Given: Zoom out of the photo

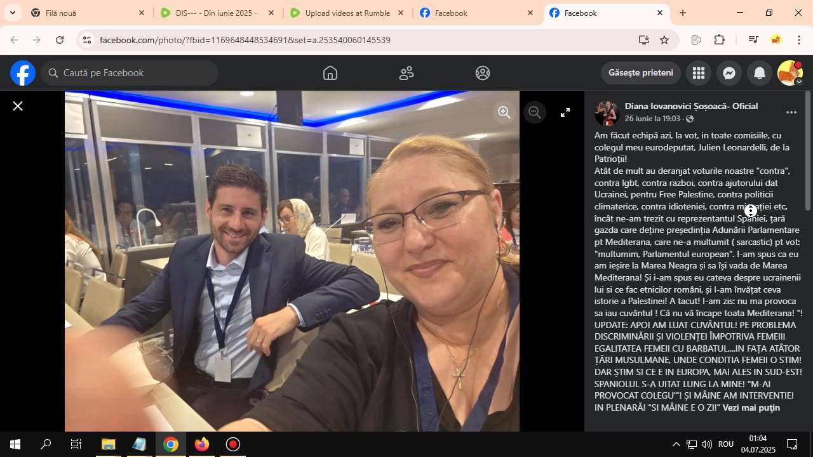Looking at the screenshot, I should pyautogui.click(x=535, y=112).
